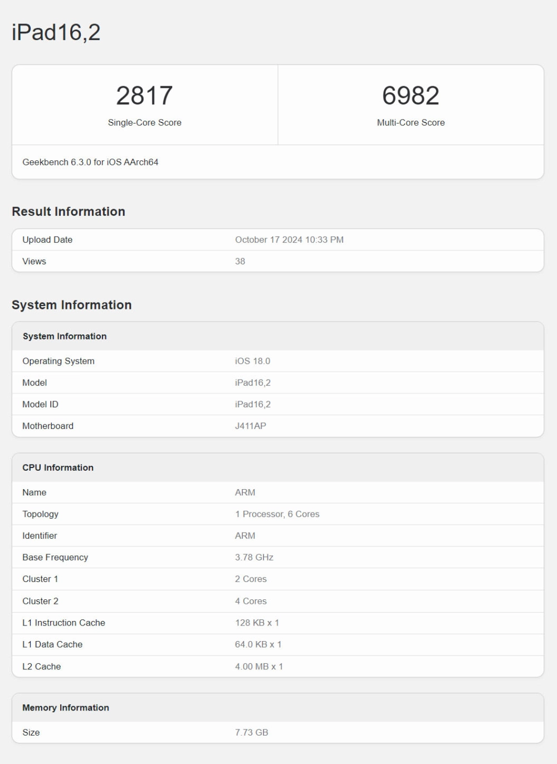Select the memory size value 7.73 GB
This screenshot has width=557, height=764.
pos(251,732)
